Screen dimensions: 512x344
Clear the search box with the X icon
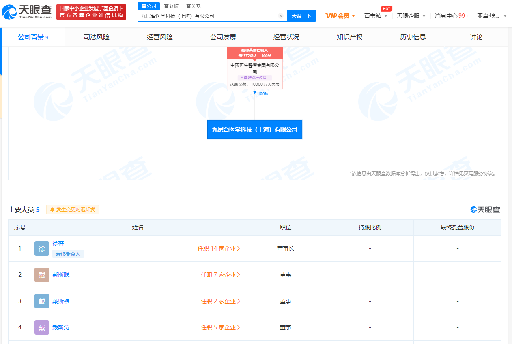pyautogui.click(x=280, y=16)
